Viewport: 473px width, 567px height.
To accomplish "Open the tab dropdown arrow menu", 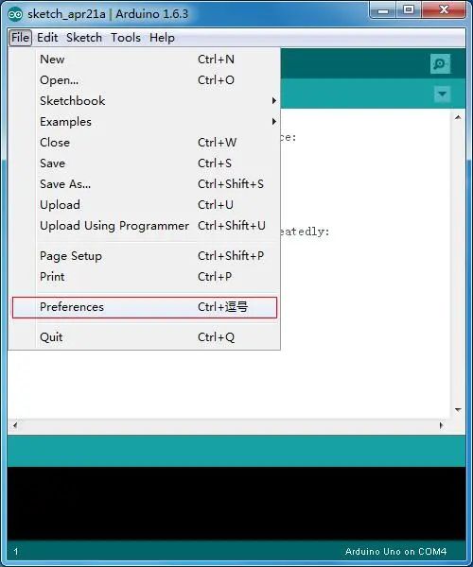I will (442, 94).
